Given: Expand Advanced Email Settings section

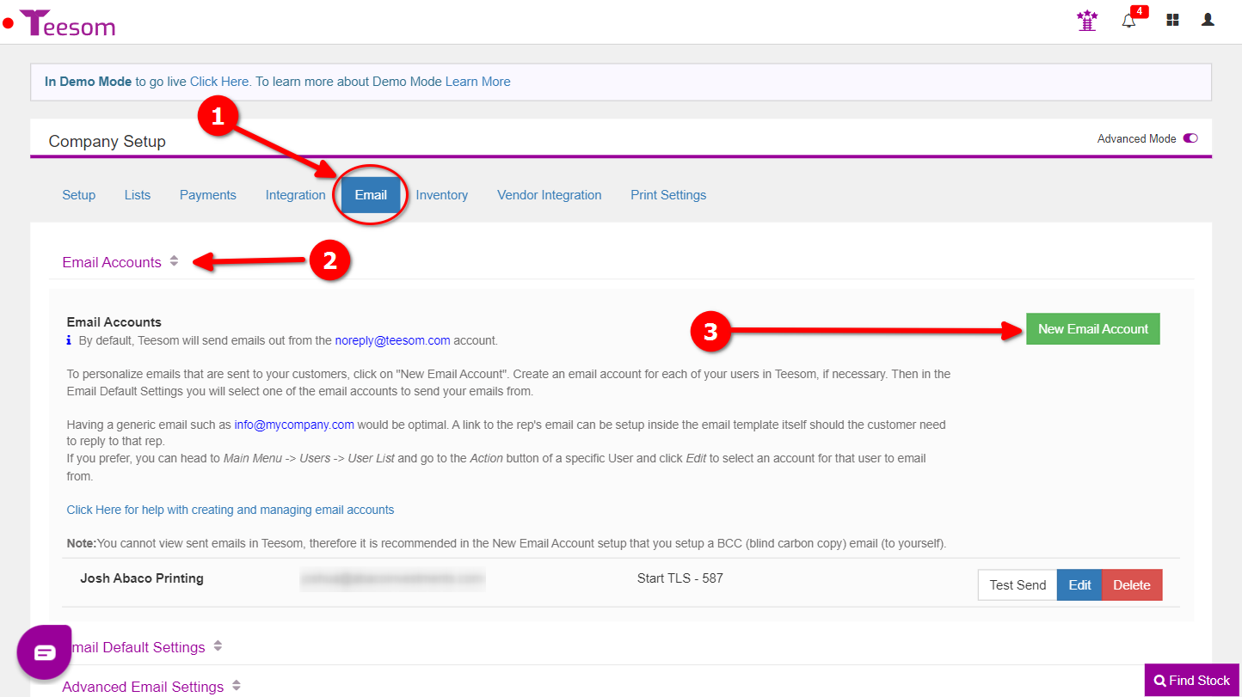Looking at the screenshot, I should 151,687.
